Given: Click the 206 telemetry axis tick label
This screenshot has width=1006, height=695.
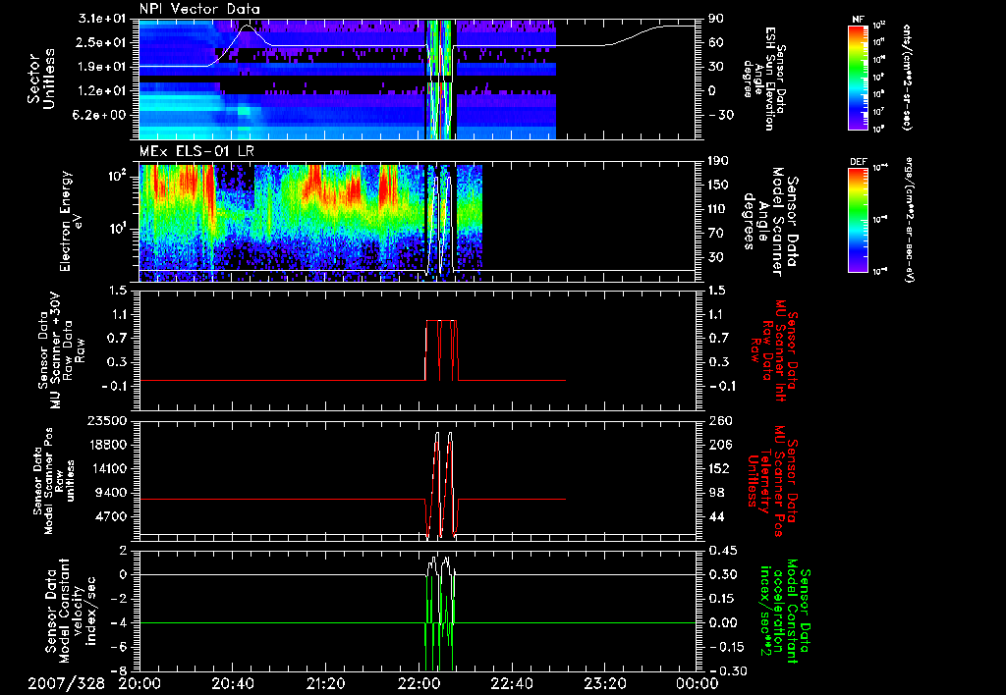Looking at the screenshot, I should 720,445.
